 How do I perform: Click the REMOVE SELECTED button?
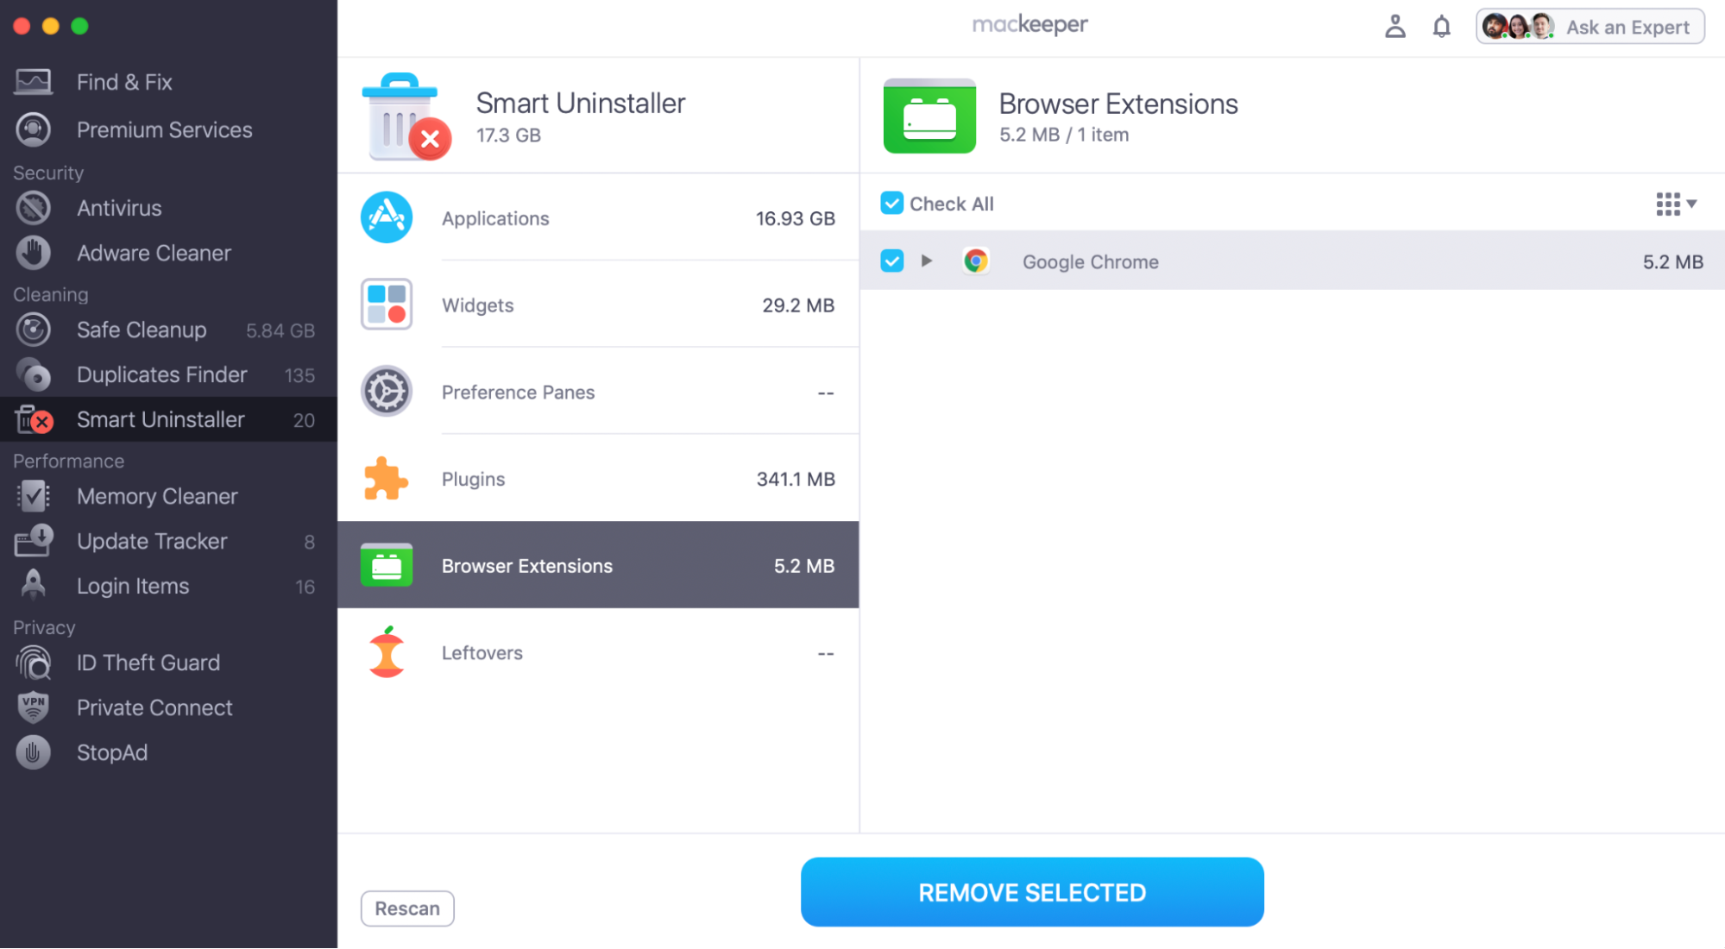click(x=1032, y=892)
